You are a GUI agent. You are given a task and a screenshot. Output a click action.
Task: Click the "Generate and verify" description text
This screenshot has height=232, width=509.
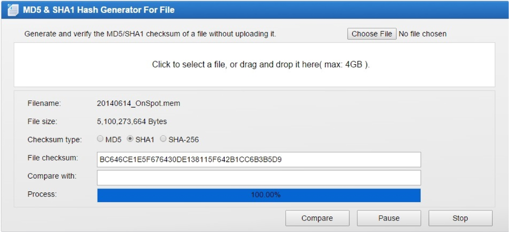click(x=150, y=34)
